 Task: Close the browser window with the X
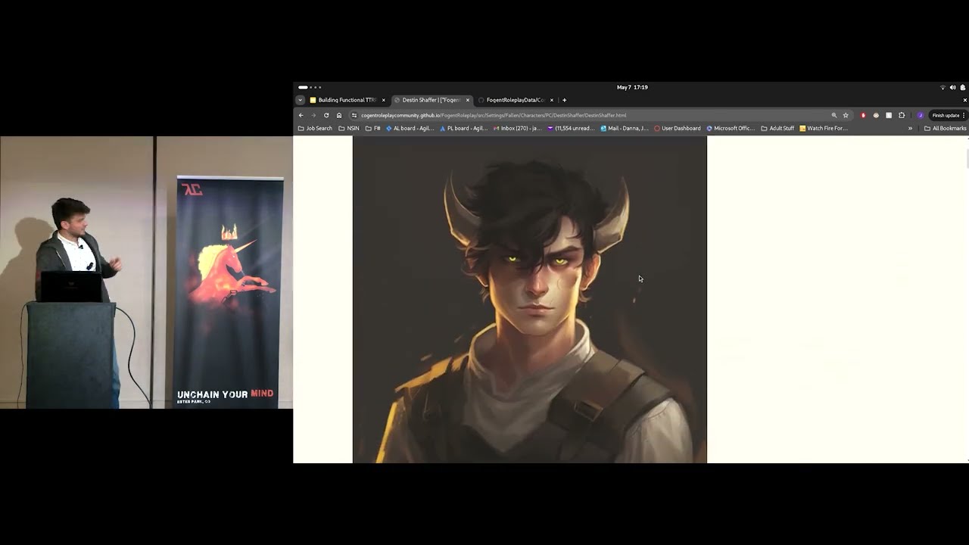tap(964, 100)
